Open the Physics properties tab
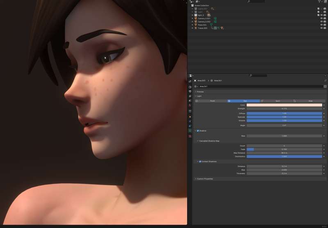328x228 pixels. 190,121
